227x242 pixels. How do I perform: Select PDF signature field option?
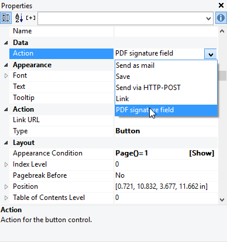[x=166, y=110]
